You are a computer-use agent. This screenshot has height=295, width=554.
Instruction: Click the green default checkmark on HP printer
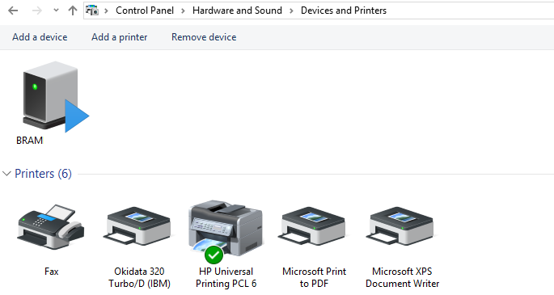tap(214, 255)
